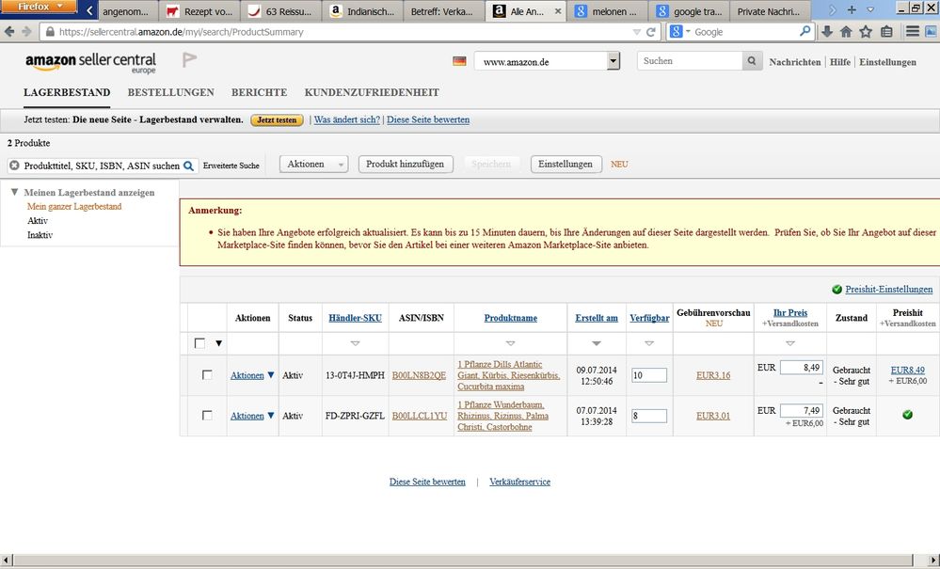Viewport: 940px width, 569px height.
Task: Click the bookmark star icon in toolbar
Action: (x=866, y=32)
